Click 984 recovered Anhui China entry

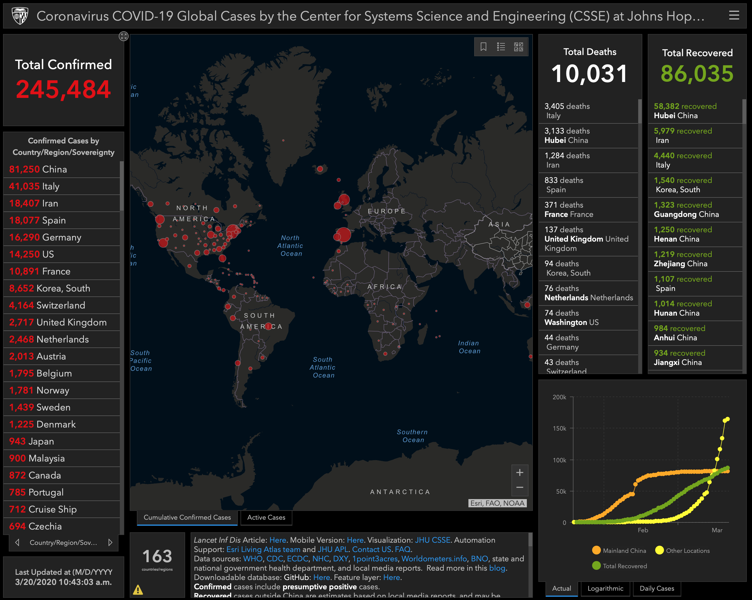tap(695, 333)
